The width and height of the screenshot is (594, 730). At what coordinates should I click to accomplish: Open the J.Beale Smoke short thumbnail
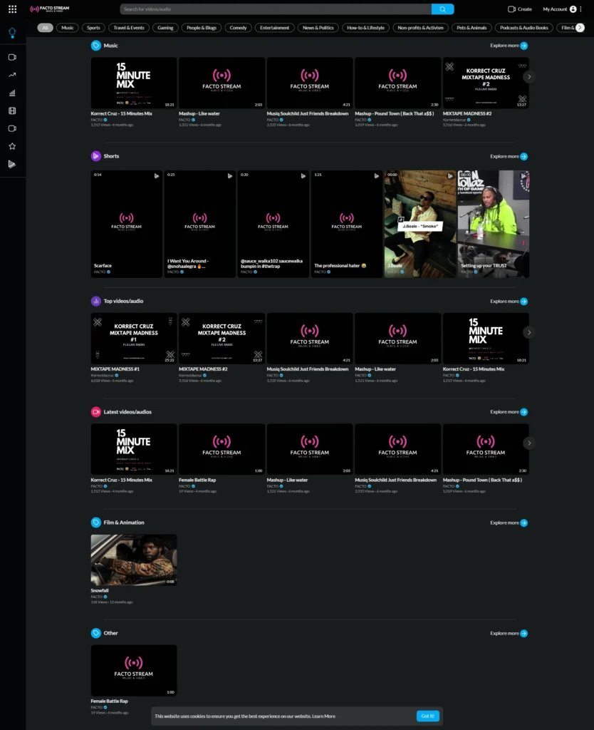(420, 224)
